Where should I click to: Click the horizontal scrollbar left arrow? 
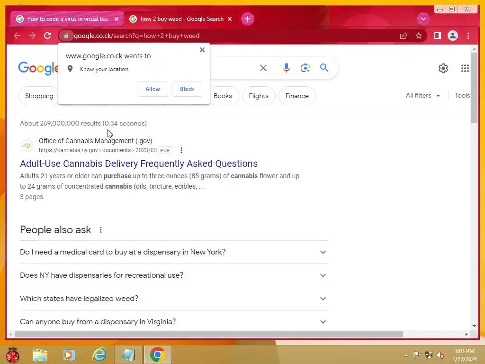[x=10, y=334]
